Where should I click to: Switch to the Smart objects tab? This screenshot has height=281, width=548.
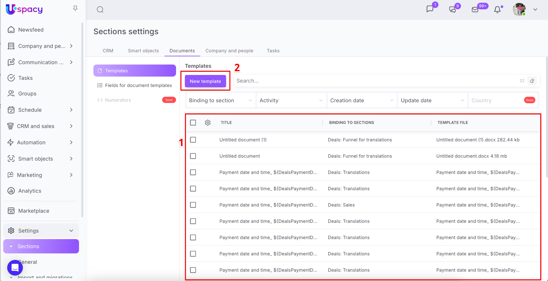click(143, 51)
